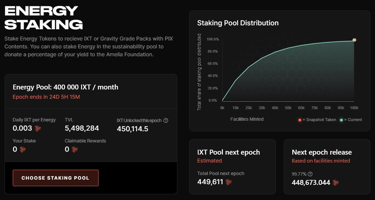
Task: Click the IXT token icon next to Your Stake
Action: pyautogui.click(x=22, y=149)
